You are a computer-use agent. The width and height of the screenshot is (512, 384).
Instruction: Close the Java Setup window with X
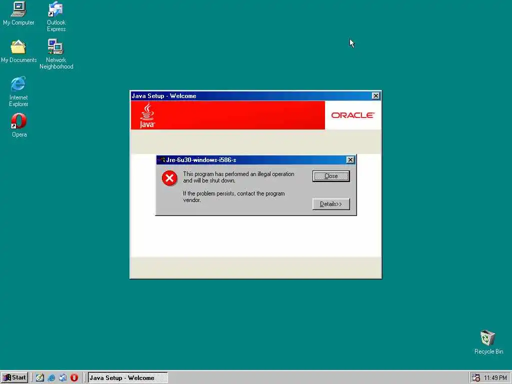375,95
